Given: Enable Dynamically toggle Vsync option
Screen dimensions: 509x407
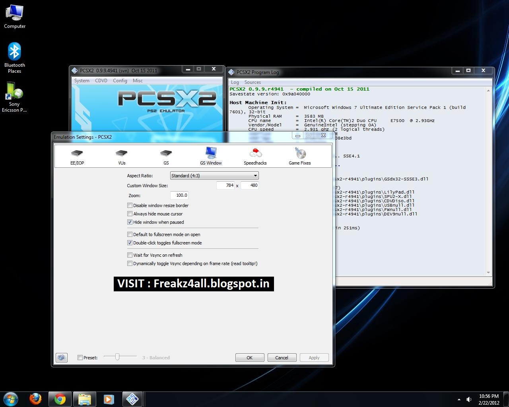Looking at the screenshot, I should [x=130, y=264].
